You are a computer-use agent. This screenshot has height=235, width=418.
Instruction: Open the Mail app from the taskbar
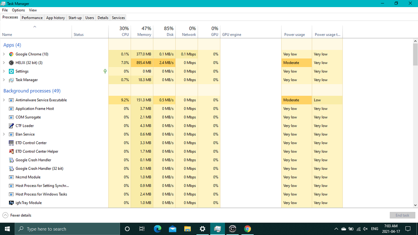[x=172, y=229]
